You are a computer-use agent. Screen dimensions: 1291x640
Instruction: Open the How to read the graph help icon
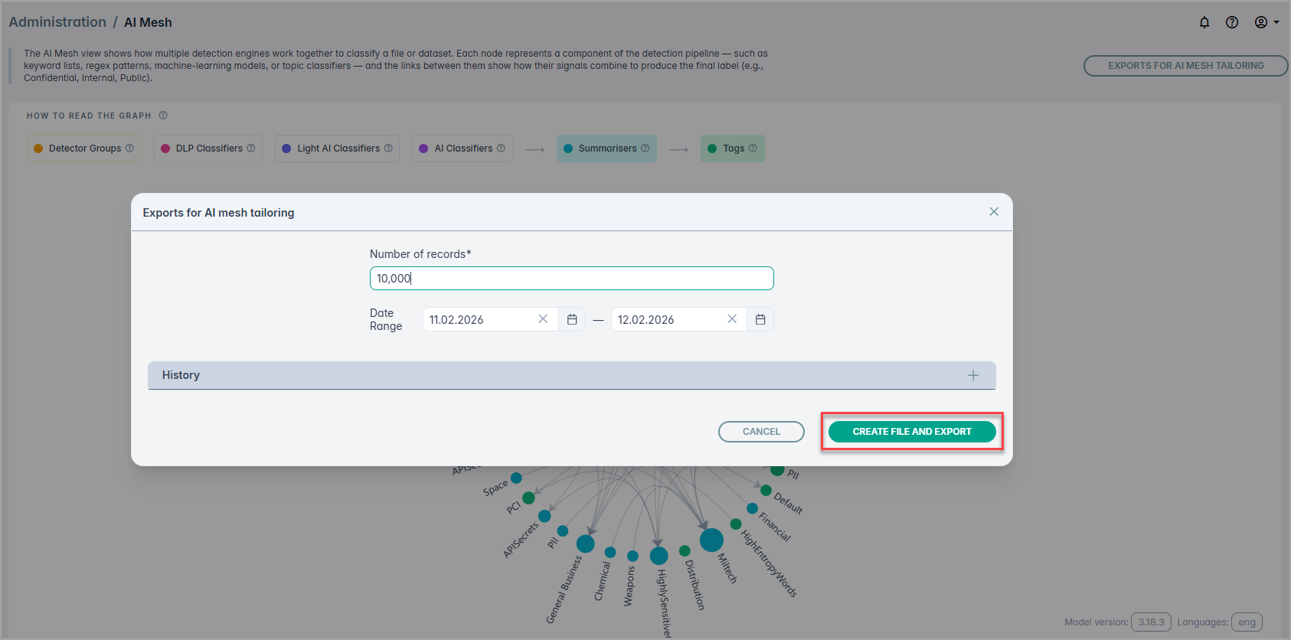pyautogui.click(x=163, y=116)
